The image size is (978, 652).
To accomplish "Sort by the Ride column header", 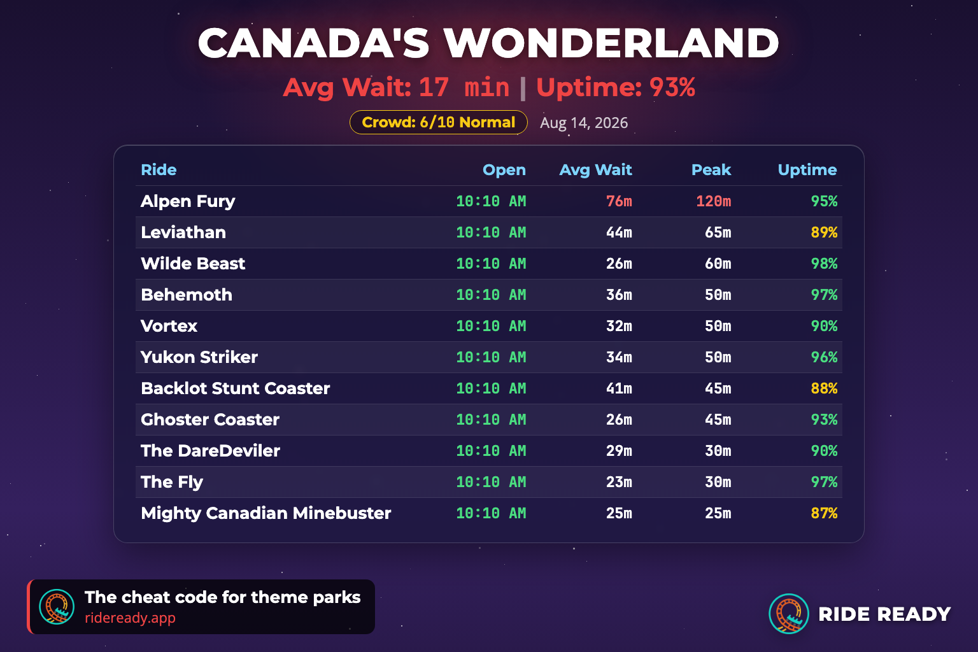I will pos(159,170).
